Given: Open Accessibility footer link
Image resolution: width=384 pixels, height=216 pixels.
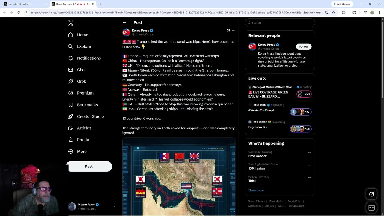Looking at the screenshot, I should [254, 206].
